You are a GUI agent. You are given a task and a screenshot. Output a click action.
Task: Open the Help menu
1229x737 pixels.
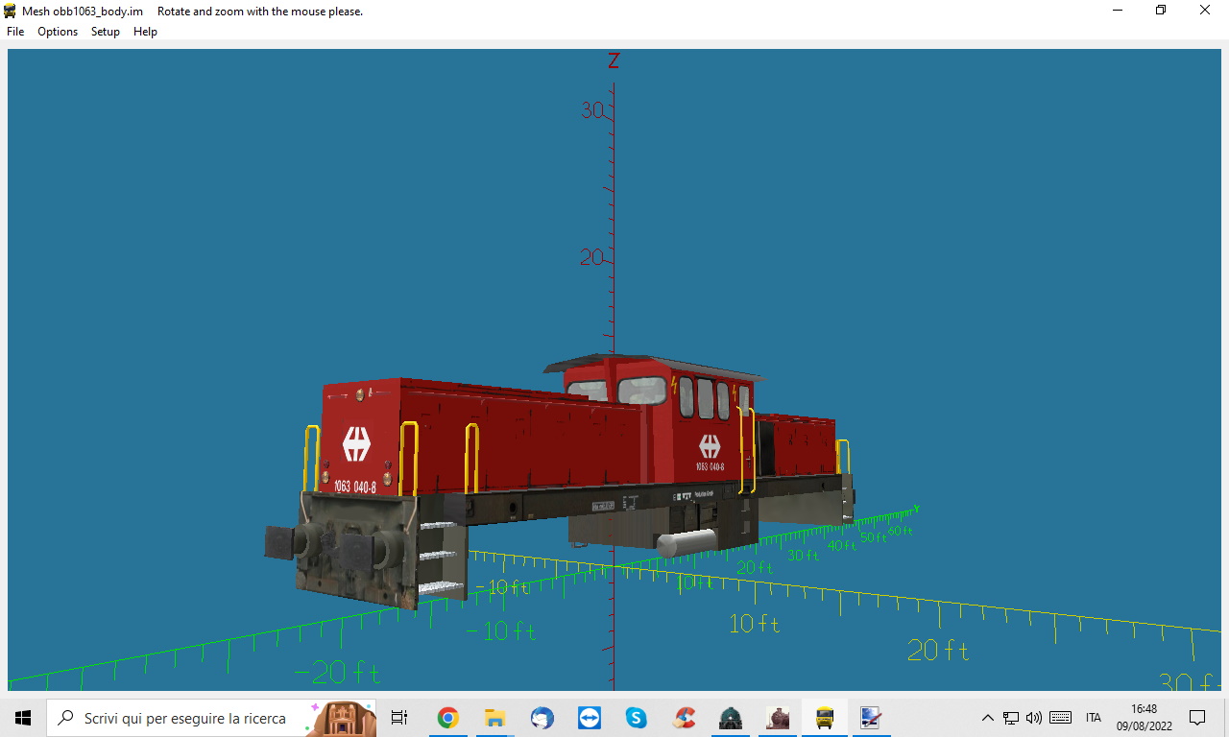click(145, 32)
